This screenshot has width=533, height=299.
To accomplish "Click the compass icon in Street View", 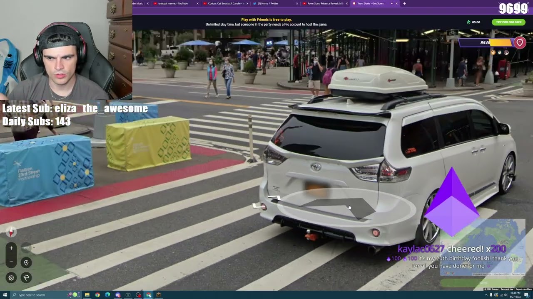I will (11, 232).
